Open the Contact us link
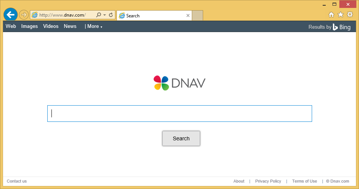 [x=17, y=181]
